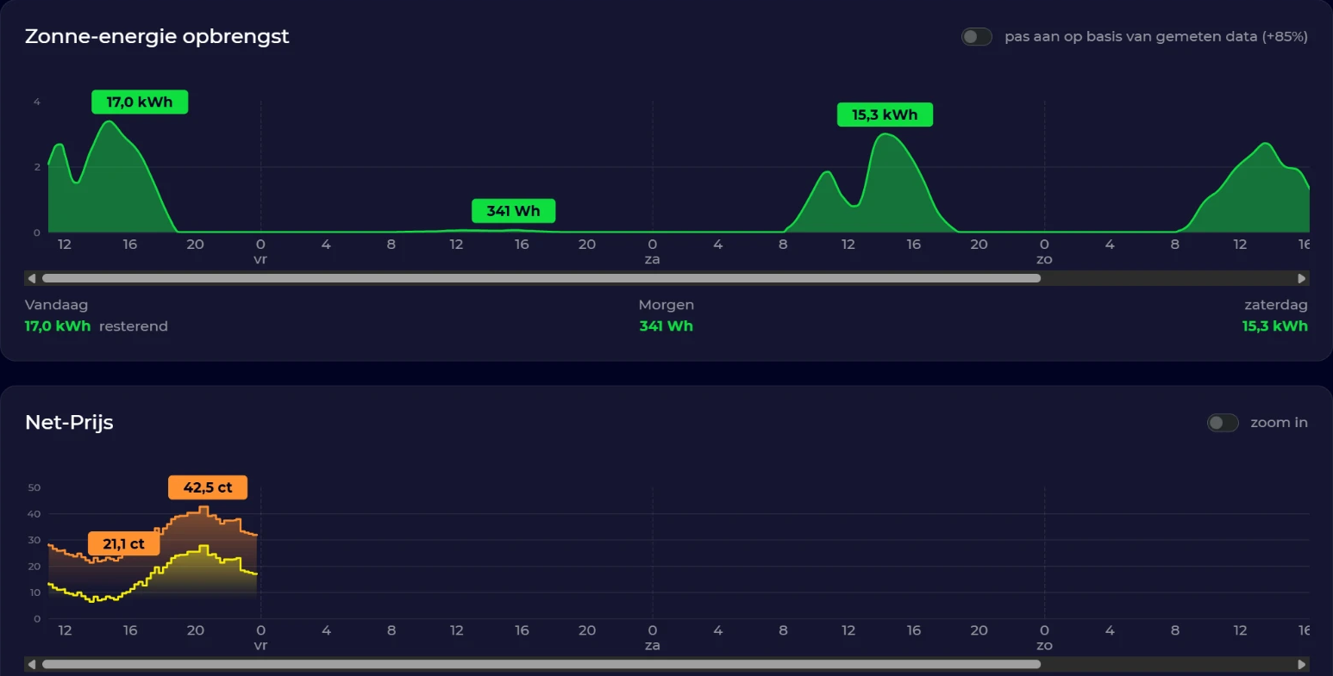Click the 42,5 ct price label
This screenshot has width=1333, height=676.
pyautogui.click(x=208, y=487)
